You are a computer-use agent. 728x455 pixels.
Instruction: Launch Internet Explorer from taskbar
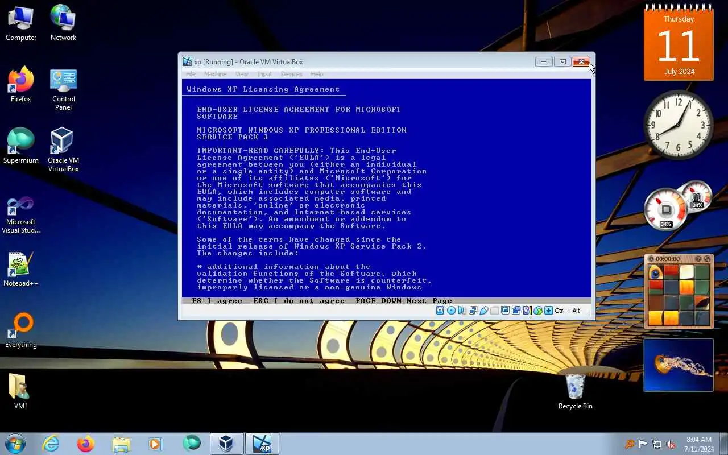click(51, 444)
